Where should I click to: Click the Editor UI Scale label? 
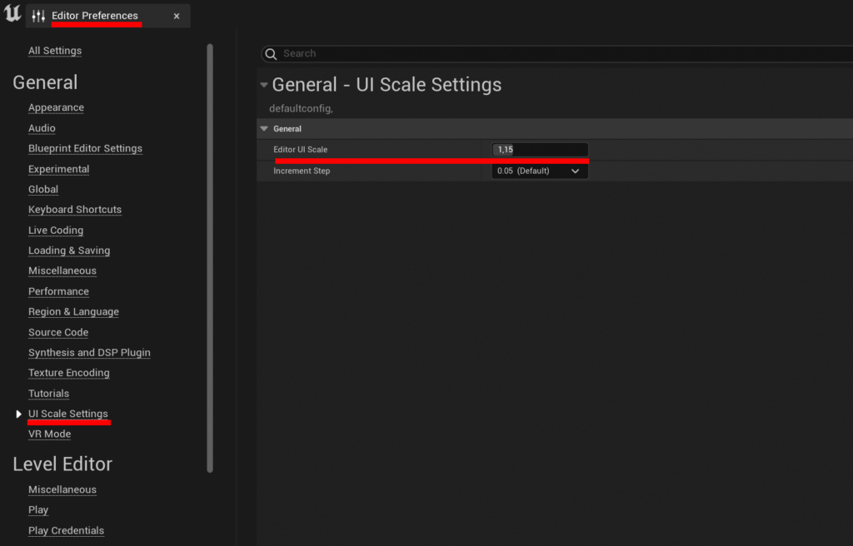tap(300, 150)
